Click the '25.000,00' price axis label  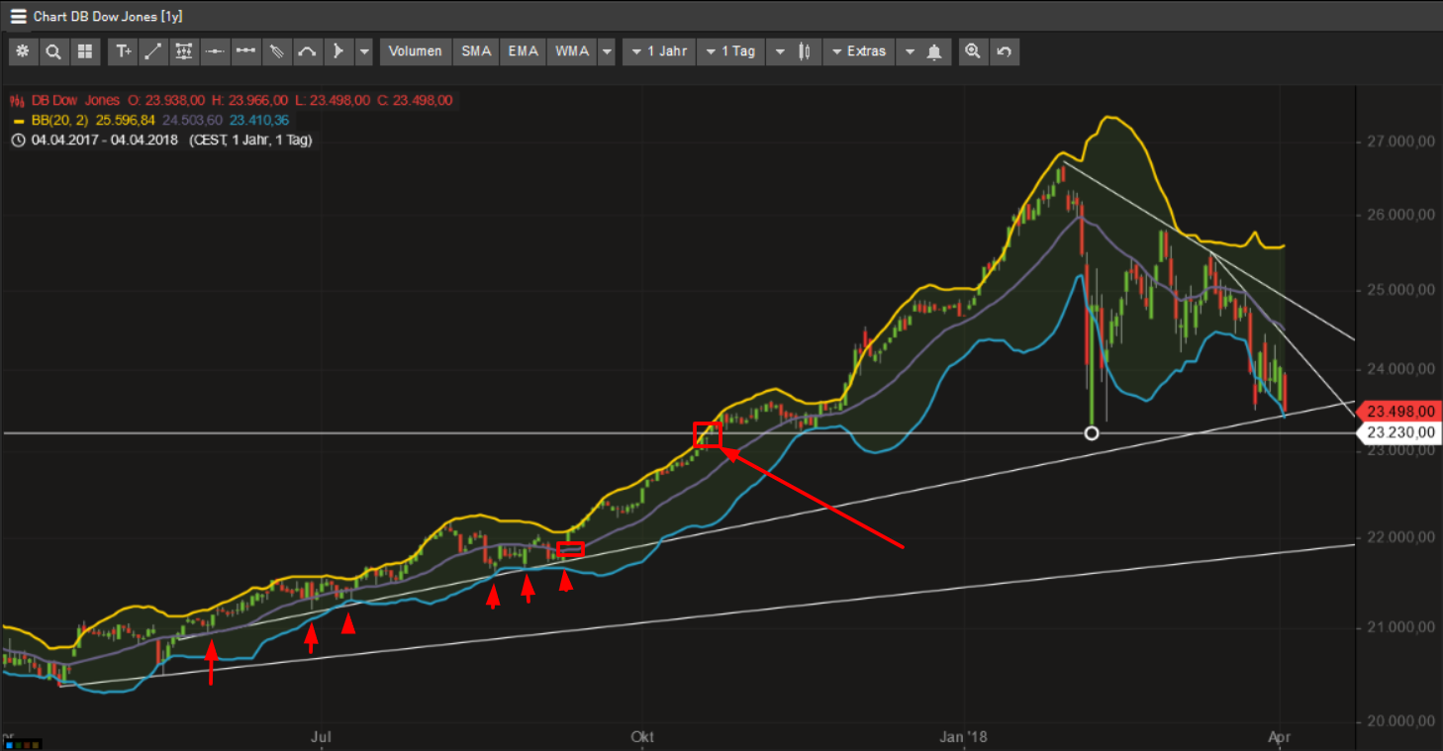click(1401, 290)
